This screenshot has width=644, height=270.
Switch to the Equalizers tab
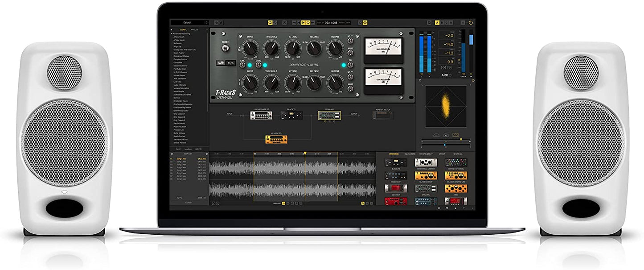click(x=410, y=154)
